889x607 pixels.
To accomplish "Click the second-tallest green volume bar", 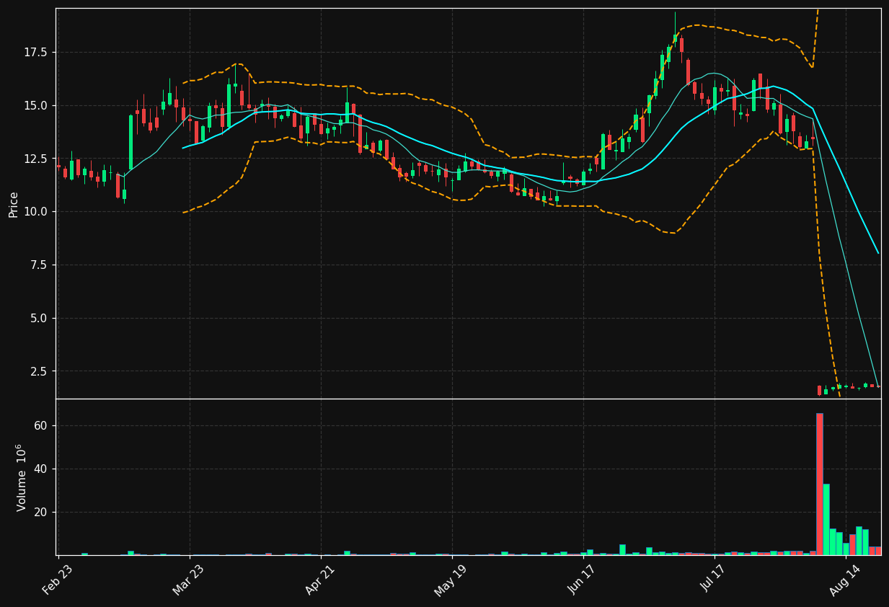I will pyautogui.click(x=859, y=541).
